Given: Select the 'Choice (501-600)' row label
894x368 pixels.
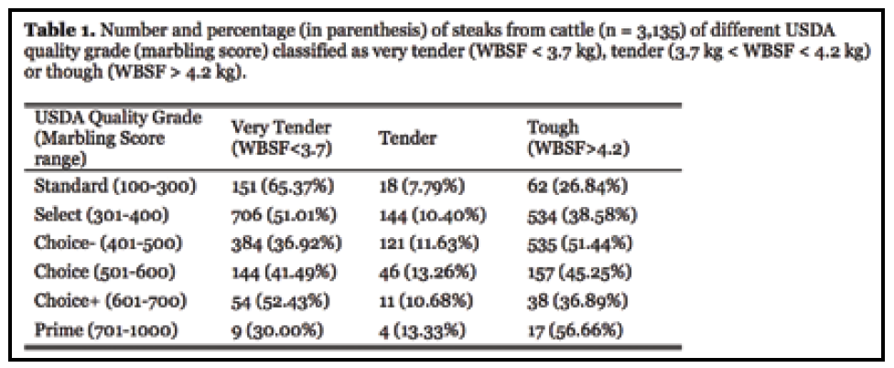Looking at the screenshot, I should tap(106, 273).
